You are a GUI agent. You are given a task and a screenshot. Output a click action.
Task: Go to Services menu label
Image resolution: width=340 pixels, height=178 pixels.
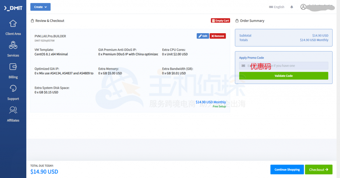click(x=13, y=55)
